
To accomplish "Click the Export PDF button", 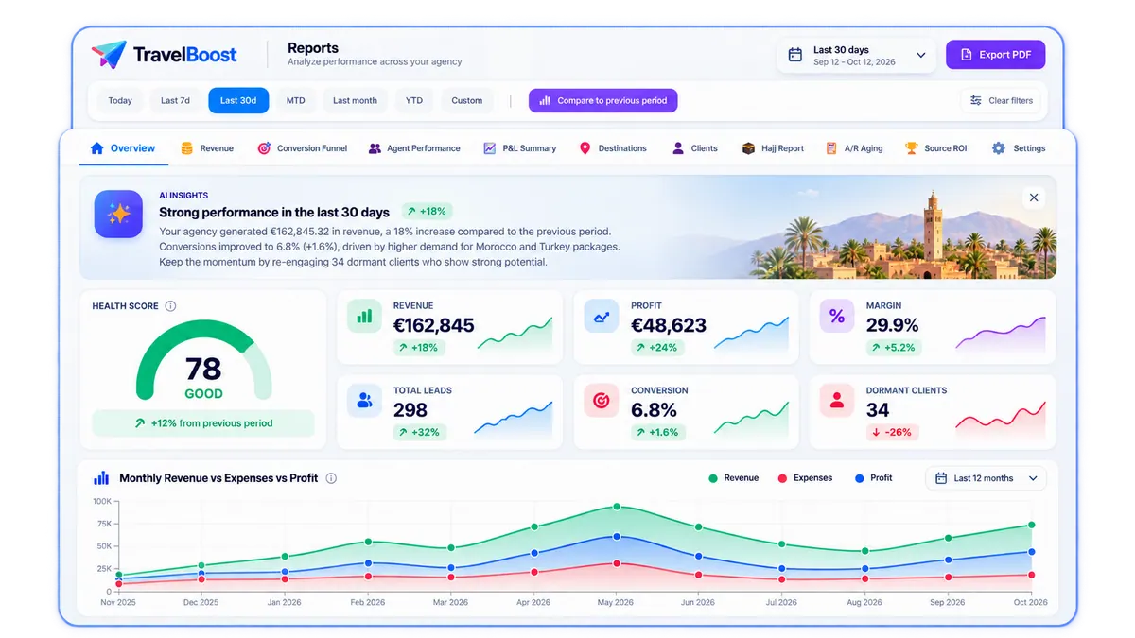I will [995, 55].
